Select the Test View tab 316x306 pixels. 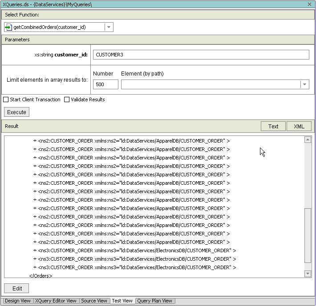click(122, 301)
